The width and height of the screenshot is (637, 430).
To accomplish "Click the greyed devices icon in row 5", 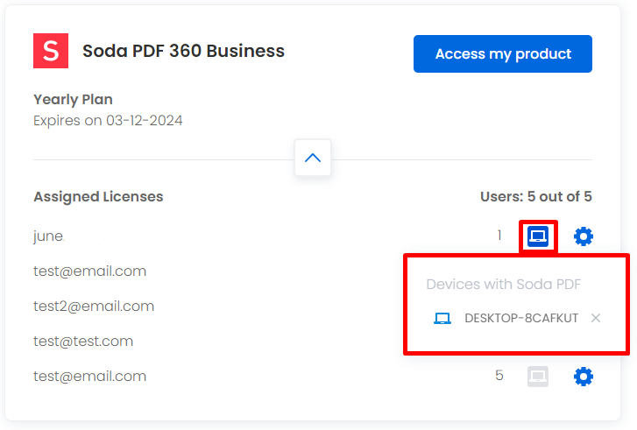I will pyautogui.click(x=538, y=377).
